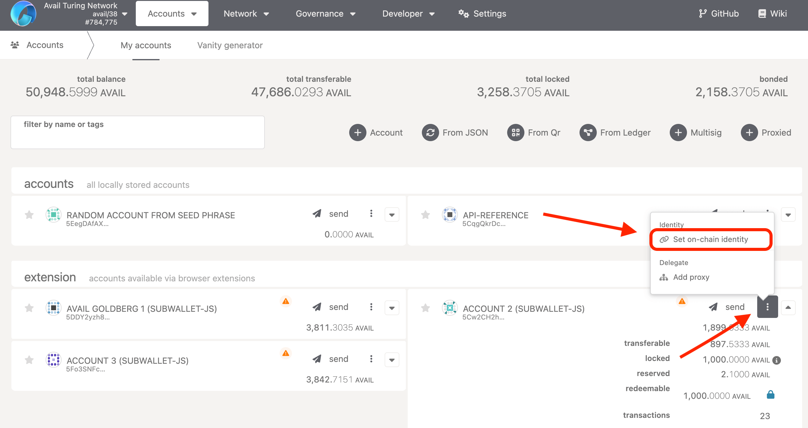Open the GitHub link
This screenshot has width=808, height=428.
tap(719, 14)
